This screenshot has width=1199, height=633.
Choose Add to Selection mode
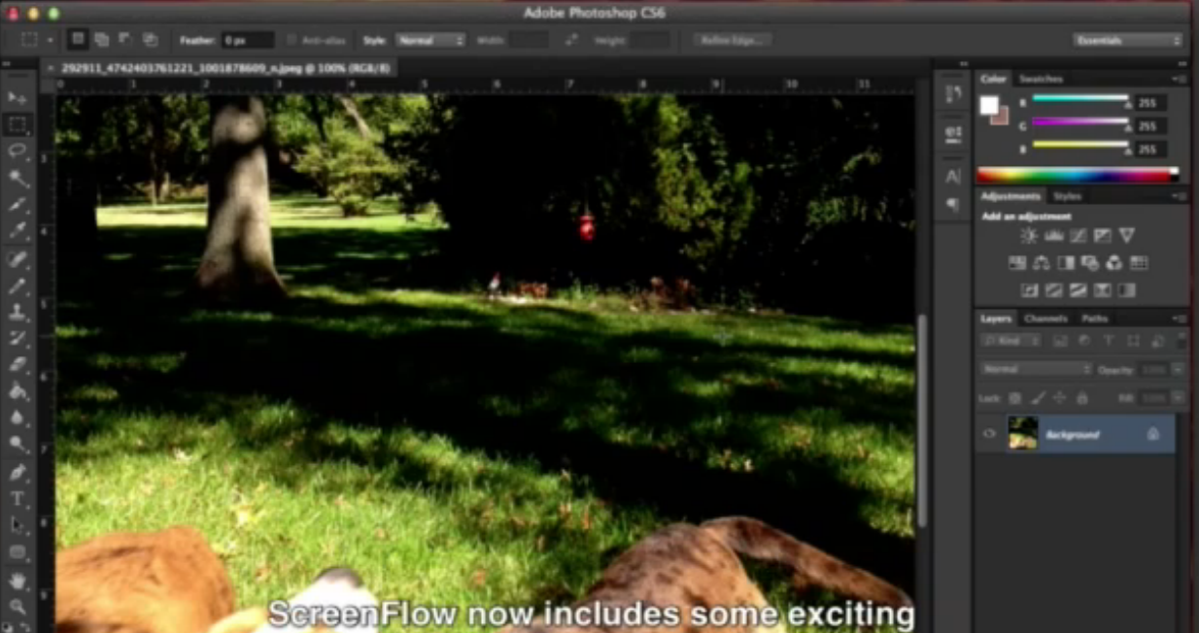coord(102,40)
